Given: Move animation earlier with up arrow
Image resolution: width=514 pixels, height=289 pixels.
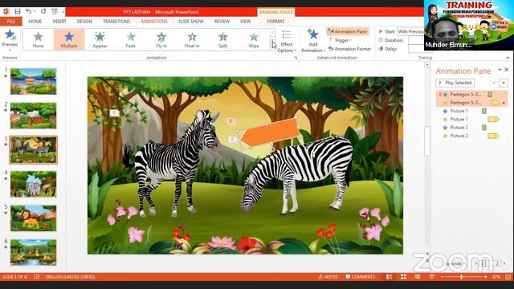Looking at the screenshot, I should tap(494, 83).
